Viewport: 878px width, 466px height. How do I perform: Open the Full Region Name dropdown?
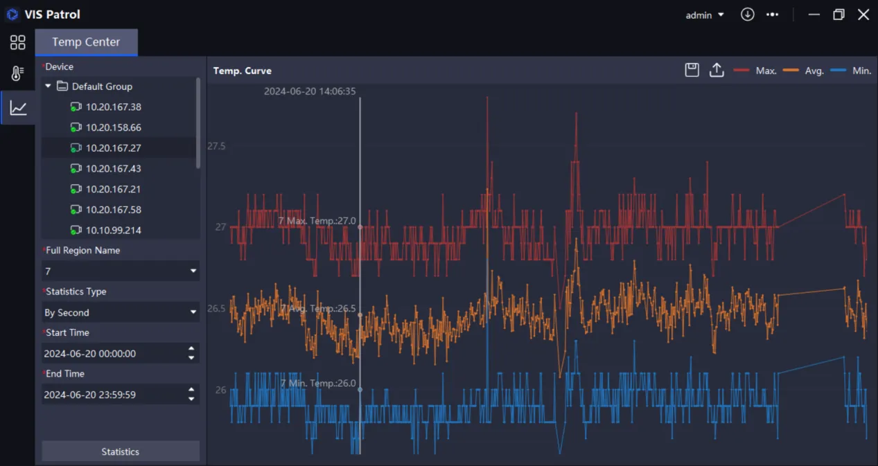pyautogui.click(x=120, y=271)
